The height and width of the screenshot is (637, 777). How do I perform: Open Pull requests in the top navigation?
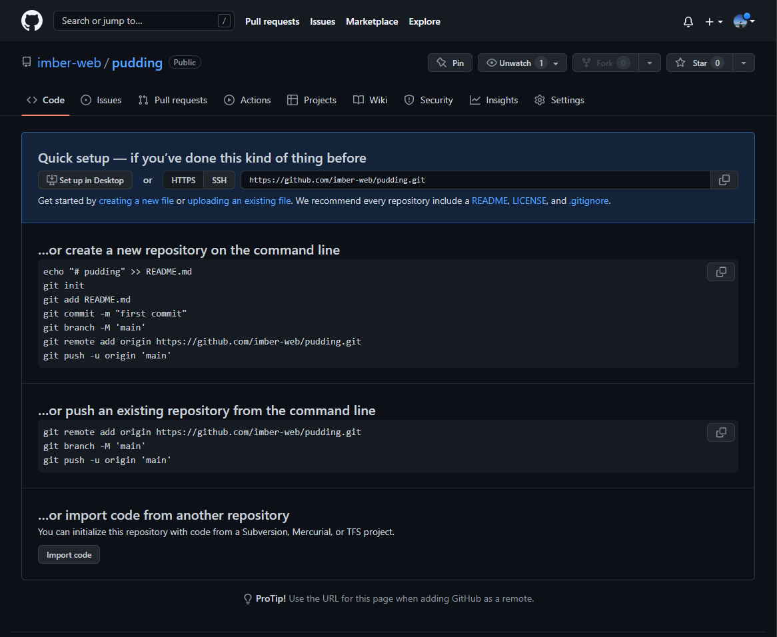point(272,21)
